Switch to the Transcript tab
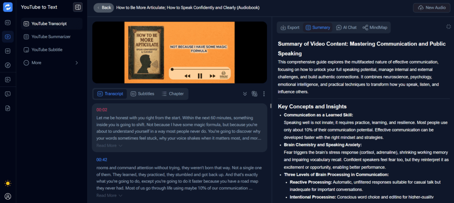This screenshot has height=203, width=454. (110, 94)
